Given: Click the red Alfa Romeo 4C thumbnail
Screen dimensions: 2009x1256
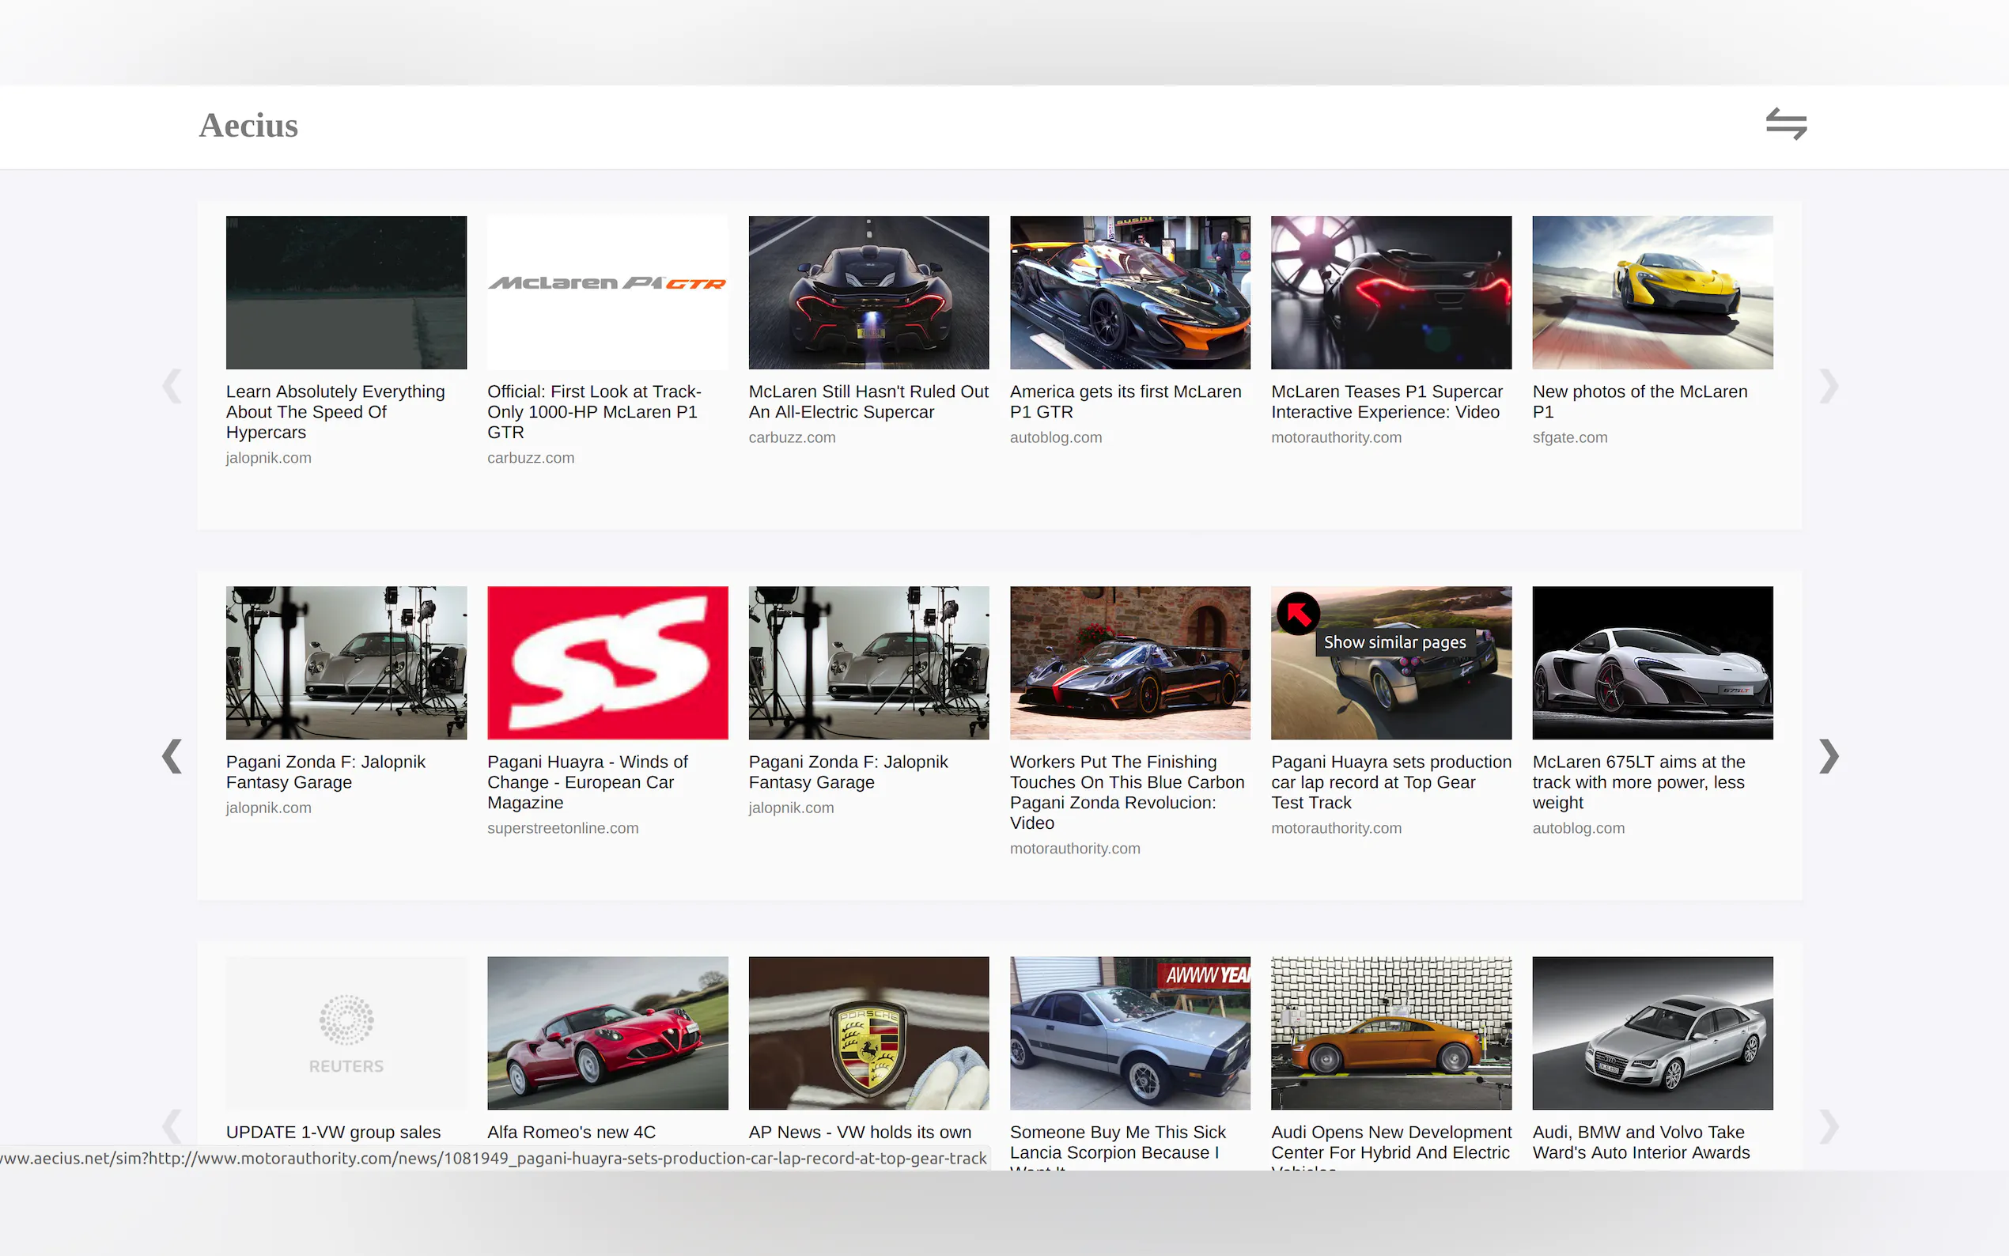Looking at the screenshot, I should tap(607, 1034).
